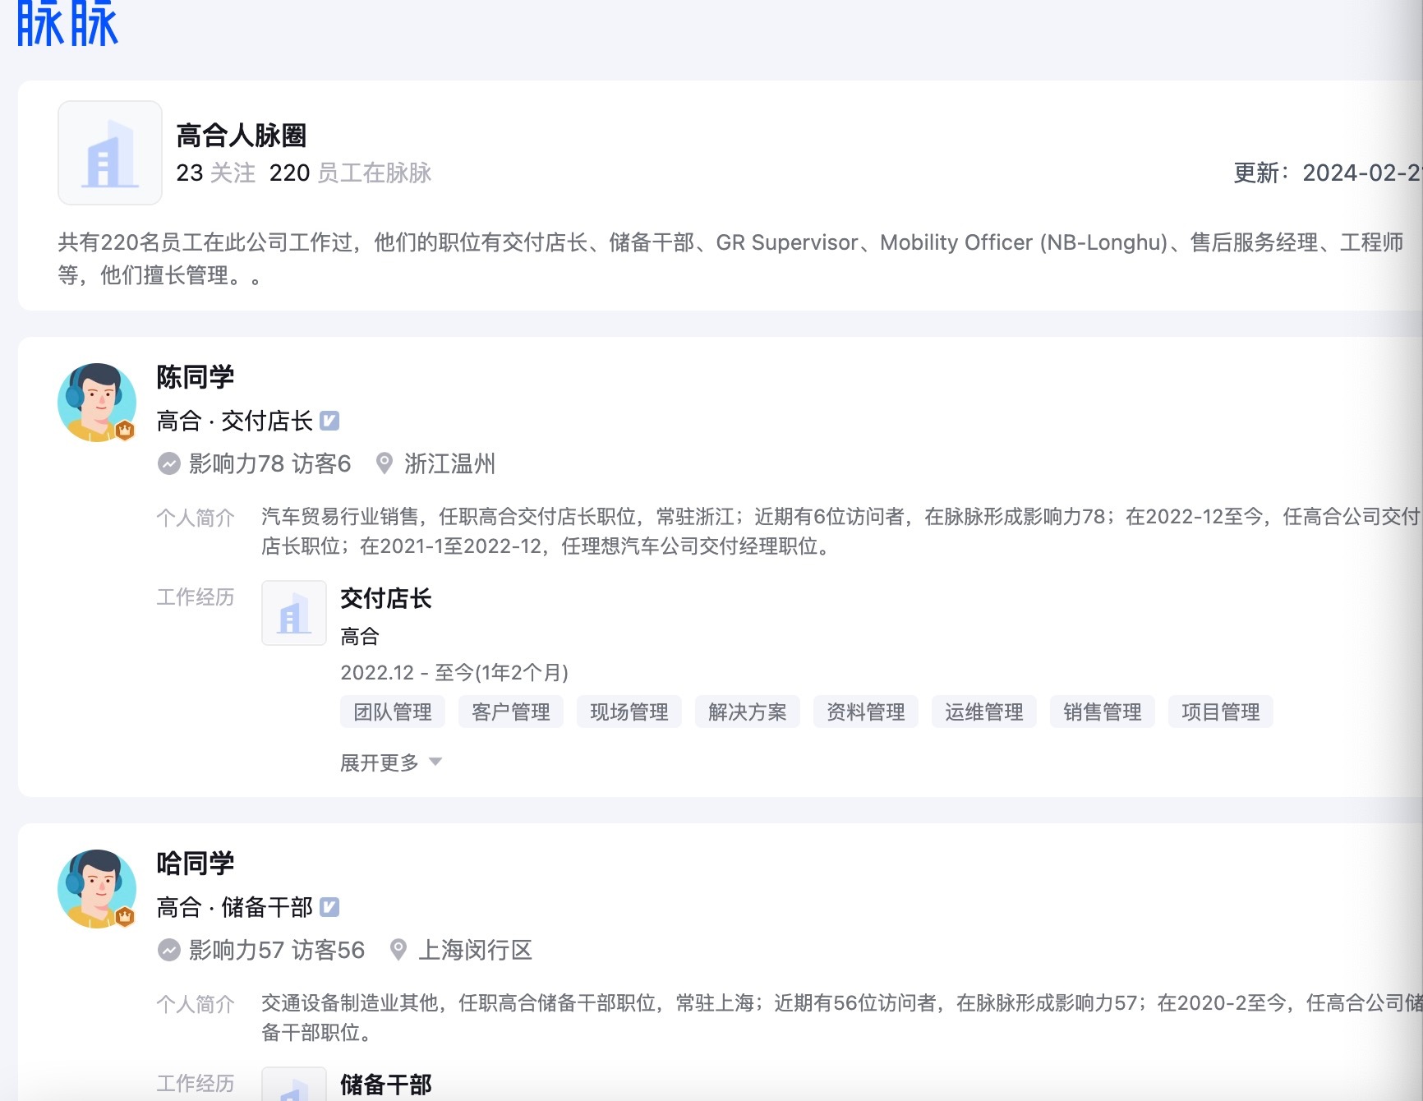Click 高合 · 储备干部 title line
Image resolution: width=1423 pixels, height=1101 pixels.
[x=235, y=907]
